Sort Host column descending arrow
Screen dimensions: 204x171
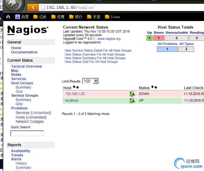pyautogui.click(x=77, y=87)
